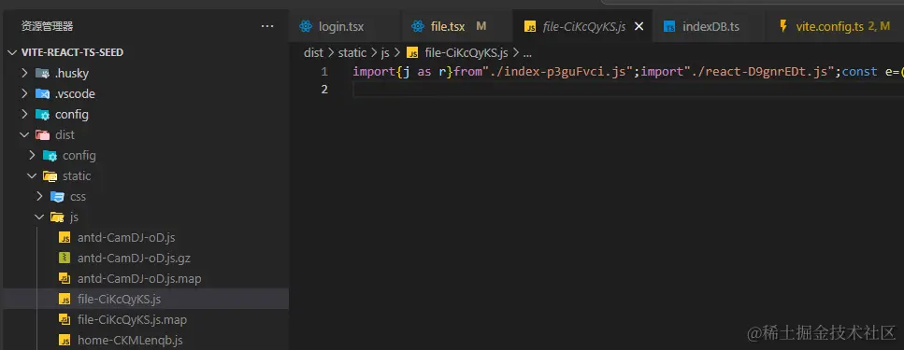Close the file-CiKcQyKS.js tab

click(x=639, y=26)
